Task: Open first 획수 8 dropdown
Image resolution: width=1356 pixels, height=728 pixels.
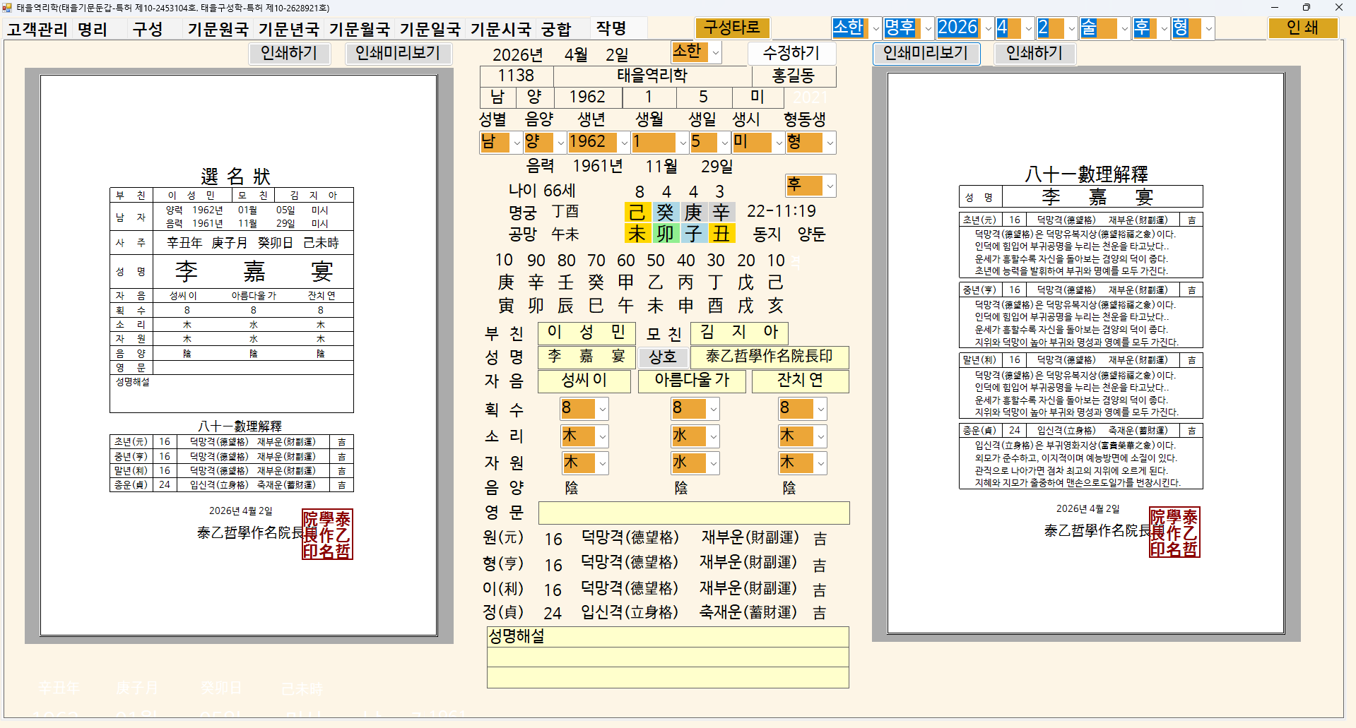Action: click(602, 409)
